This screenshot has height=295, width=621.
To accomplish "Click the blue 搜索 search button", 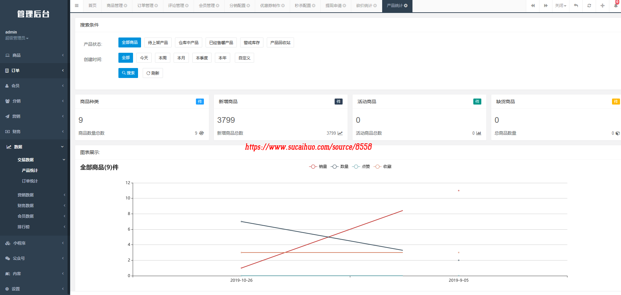I will 128,73.
